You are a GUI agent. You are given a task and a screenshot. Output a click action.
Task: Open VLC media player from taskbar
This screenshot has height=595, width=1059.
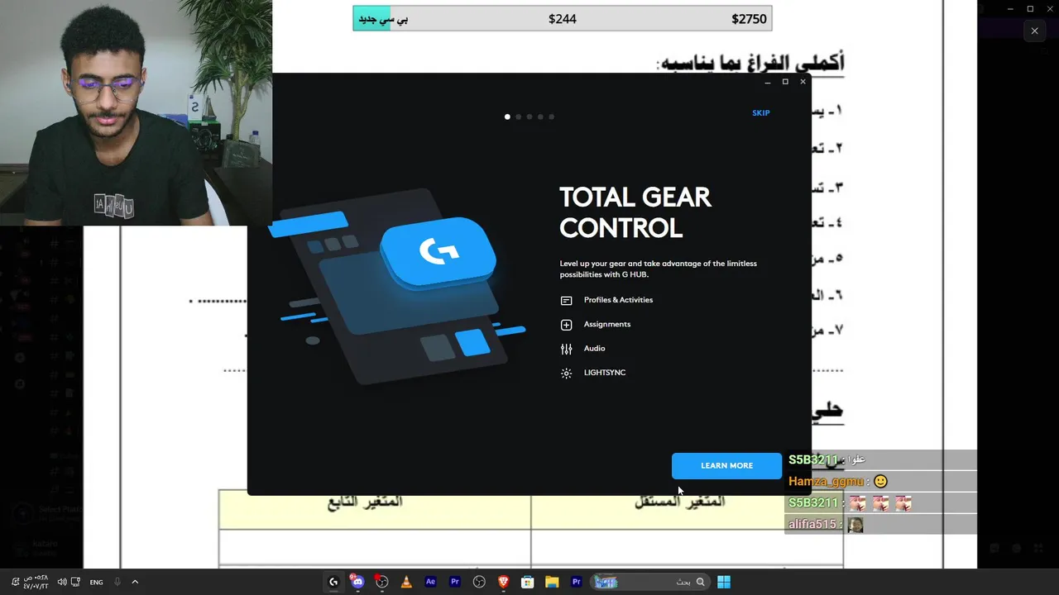pos(406,582)
